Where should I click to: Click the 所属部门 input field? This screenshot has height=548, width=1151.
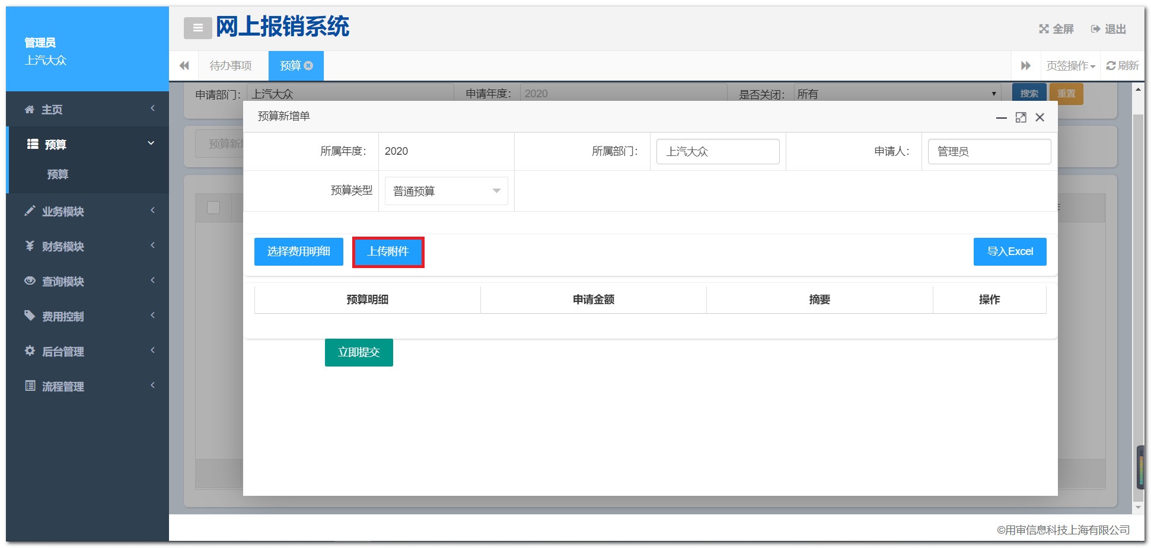(718, 152)
